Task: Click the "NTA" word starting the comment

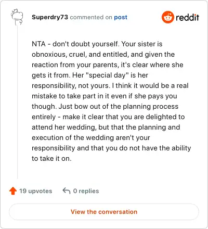Action: (38, 44)
